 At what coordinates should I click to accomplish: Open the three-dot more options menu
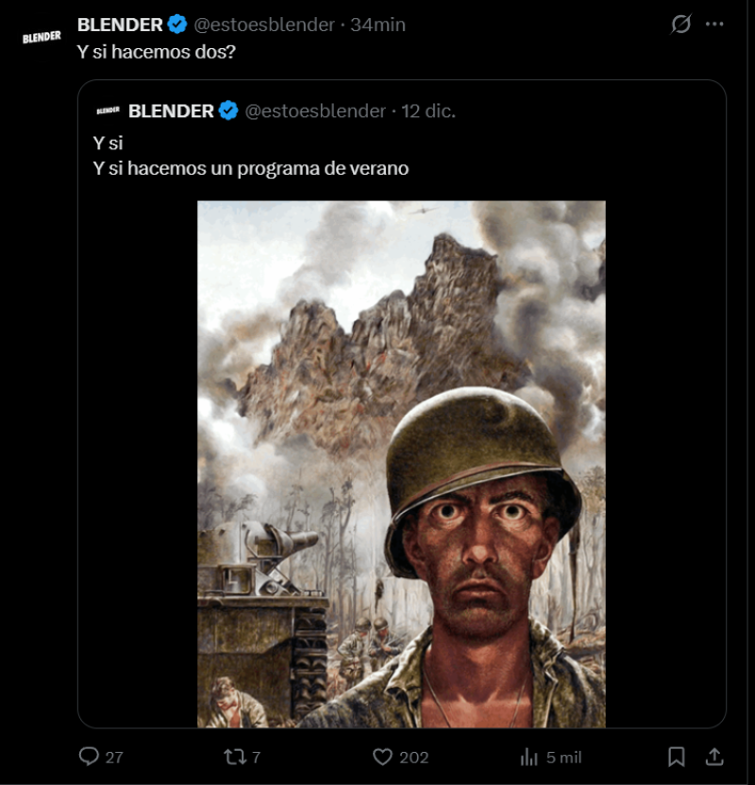click(x=714, y=25)
